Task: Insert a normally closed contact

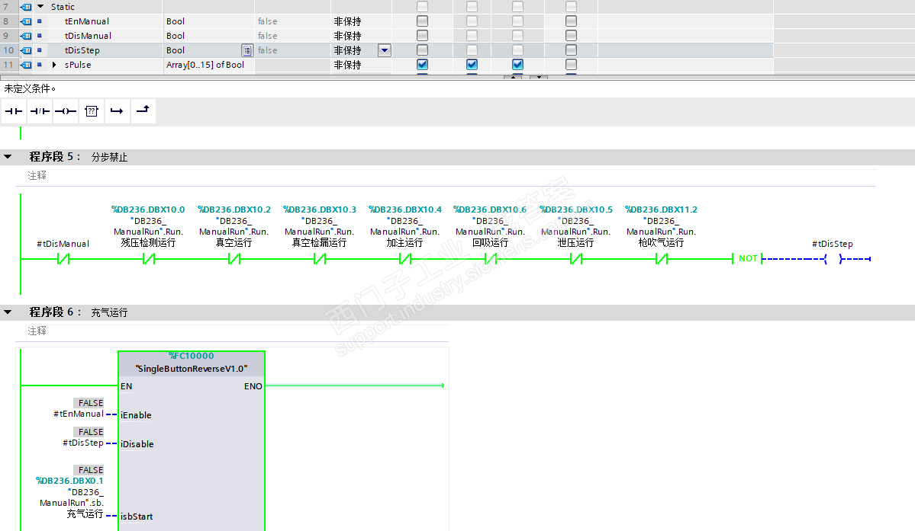Action: pos(40,111)
